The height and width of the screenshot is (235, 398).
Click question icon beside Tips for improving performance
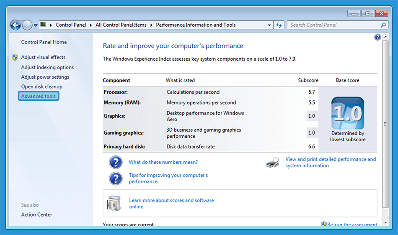(x=116, y=179)
